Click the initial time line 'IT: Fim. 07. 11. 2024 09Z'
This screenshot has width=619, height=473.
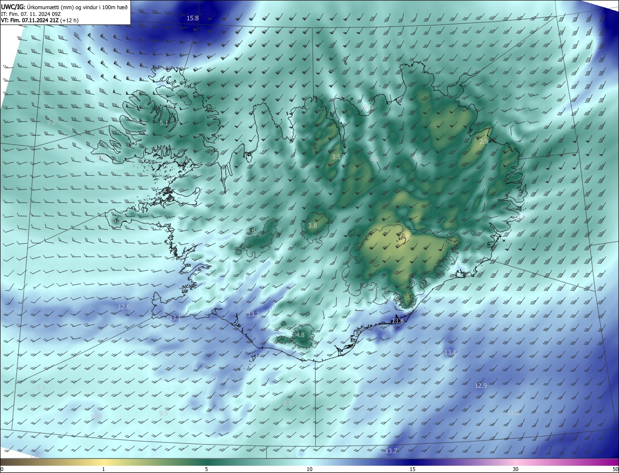tap(31, 14)
